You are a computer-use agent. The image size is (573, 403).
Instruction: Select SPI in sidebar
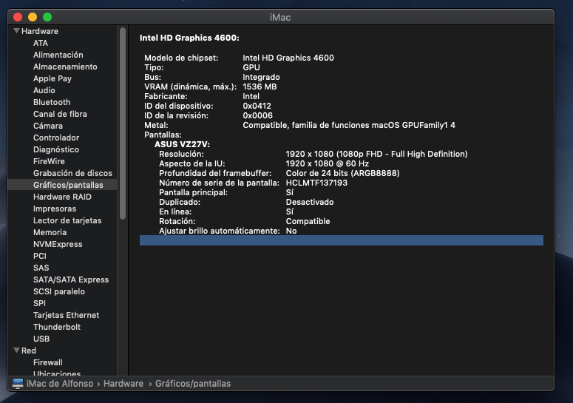(x=39, y=303)
